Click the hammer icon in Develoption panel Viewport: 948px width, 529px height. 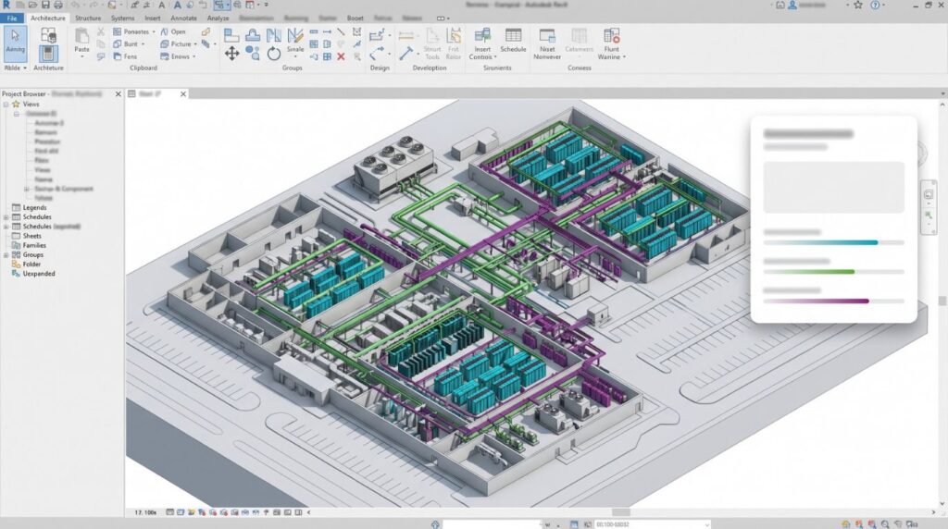405,53
